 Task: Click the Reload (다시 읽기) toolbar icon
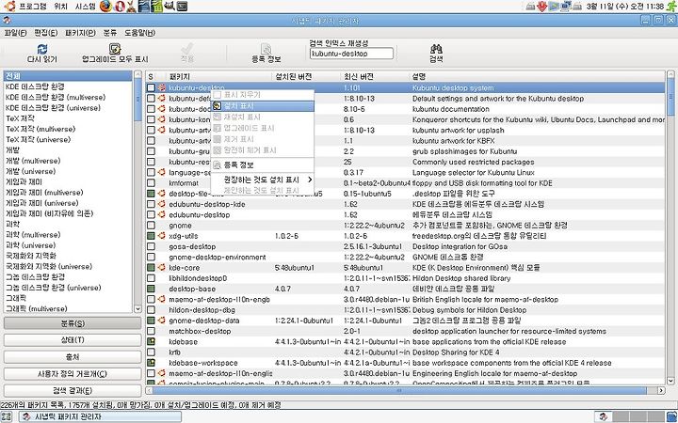(x=42, y=49)
